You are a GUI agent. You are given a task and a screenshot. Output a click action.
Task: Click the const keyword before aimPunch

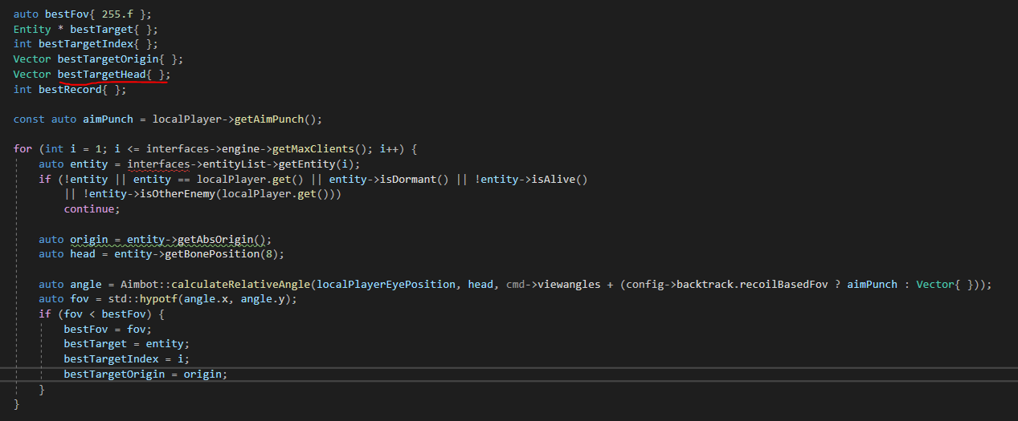(29, 119)
